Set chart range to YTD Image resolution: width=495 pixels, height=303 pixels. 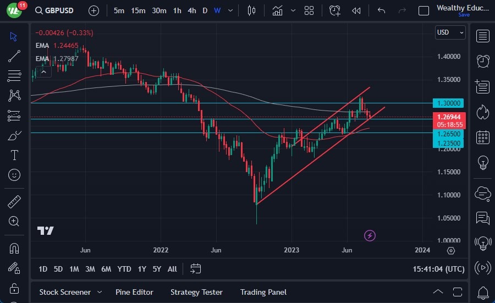[124, 269]
